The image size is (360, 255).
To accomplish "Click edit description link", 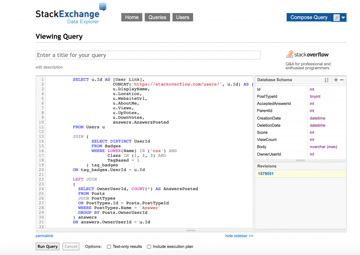I will pyautogui.click(x=49, y=67).
